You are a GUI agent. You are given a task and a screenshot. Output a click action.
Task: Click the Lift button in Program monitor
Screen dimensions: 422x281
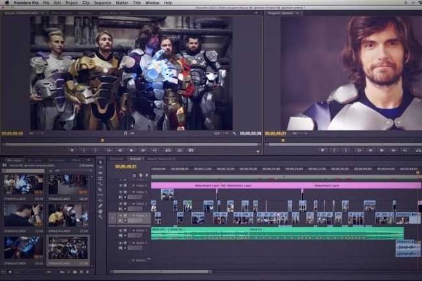[418, 150]
